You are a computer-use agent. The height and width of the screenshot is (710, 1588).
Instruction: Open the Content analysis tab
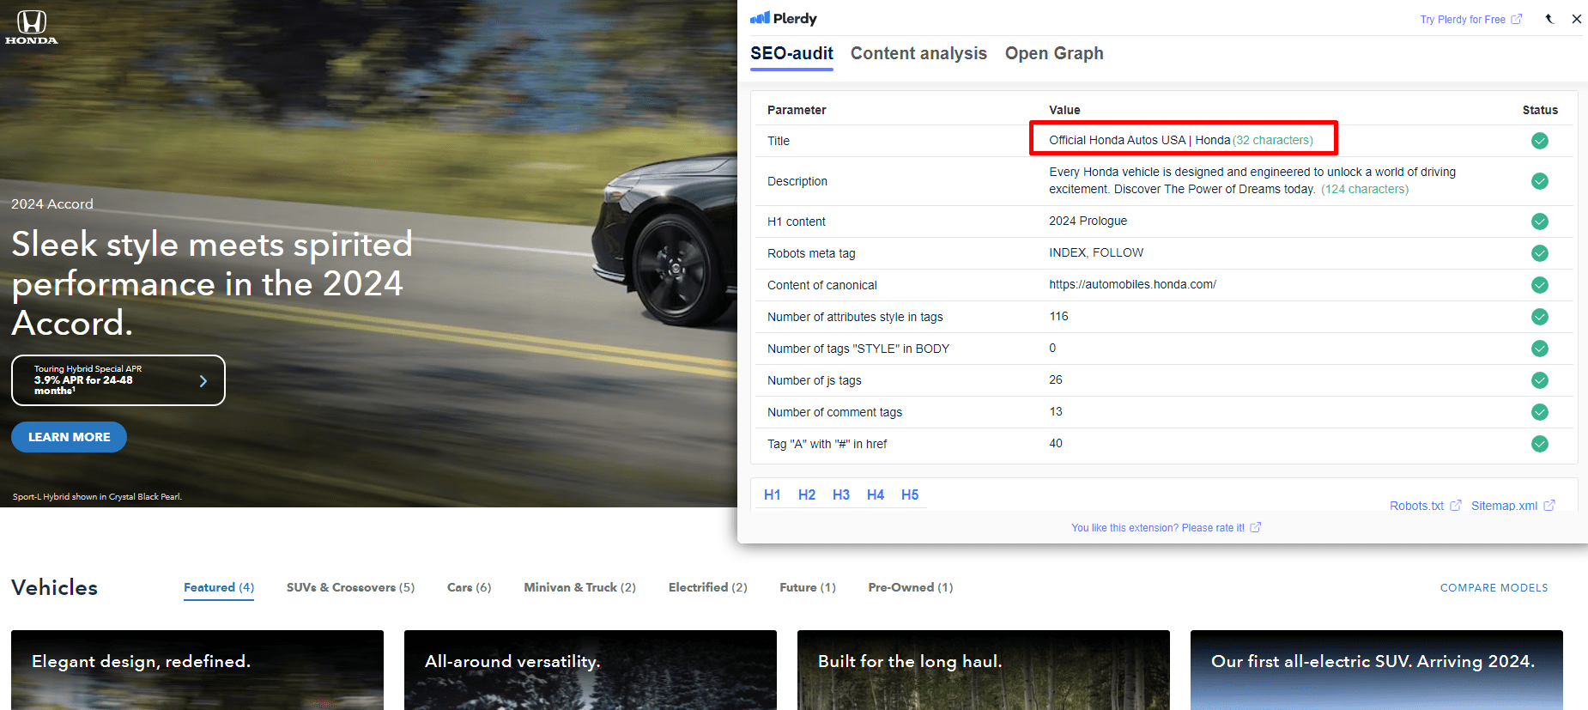[x=918, y=53]
